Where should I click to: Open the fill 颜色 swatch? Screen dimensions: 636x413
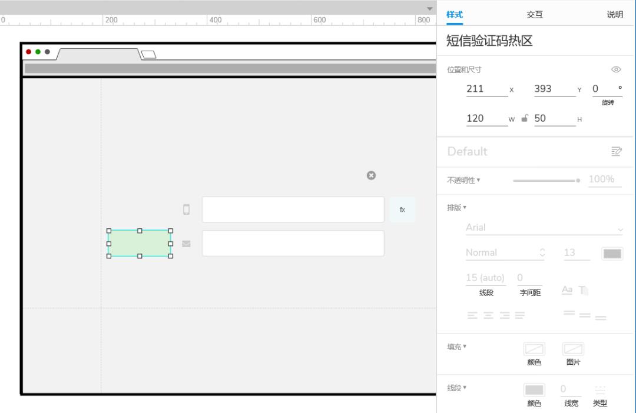pos(534,349)
